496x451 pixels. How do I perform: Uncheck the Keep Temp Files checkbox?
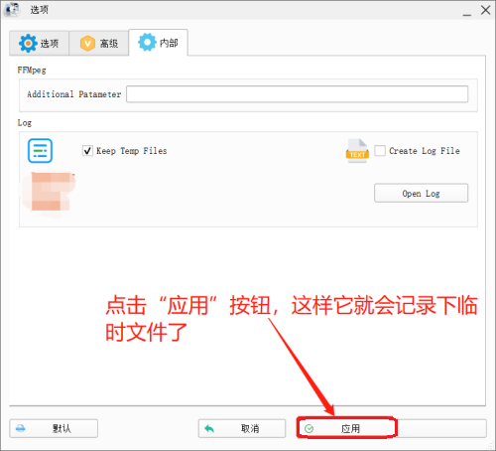(87, 151)
